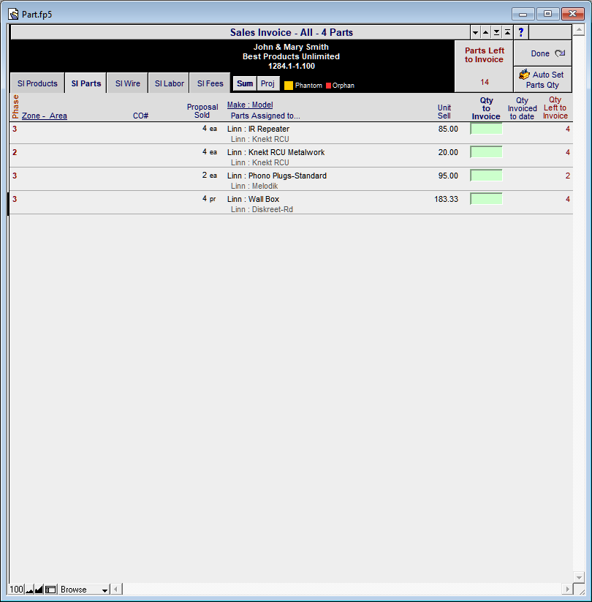Viewport: 592px width, 602px height.
Task: Maximize the Part.fp5 window
Action: click(x=547, y=14)
